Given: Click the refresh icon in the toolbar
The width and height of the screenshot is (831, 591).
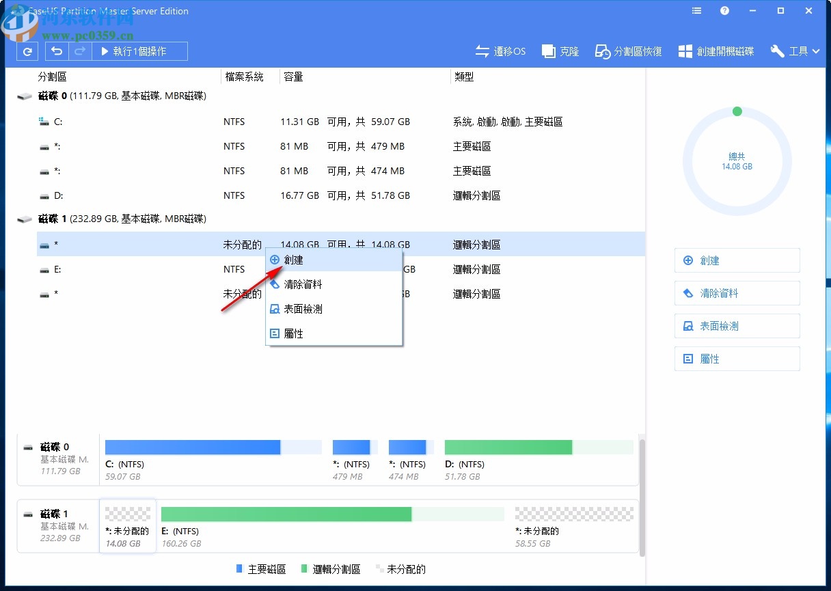Looking at the screenshot, I should click(x=27, y=51).
